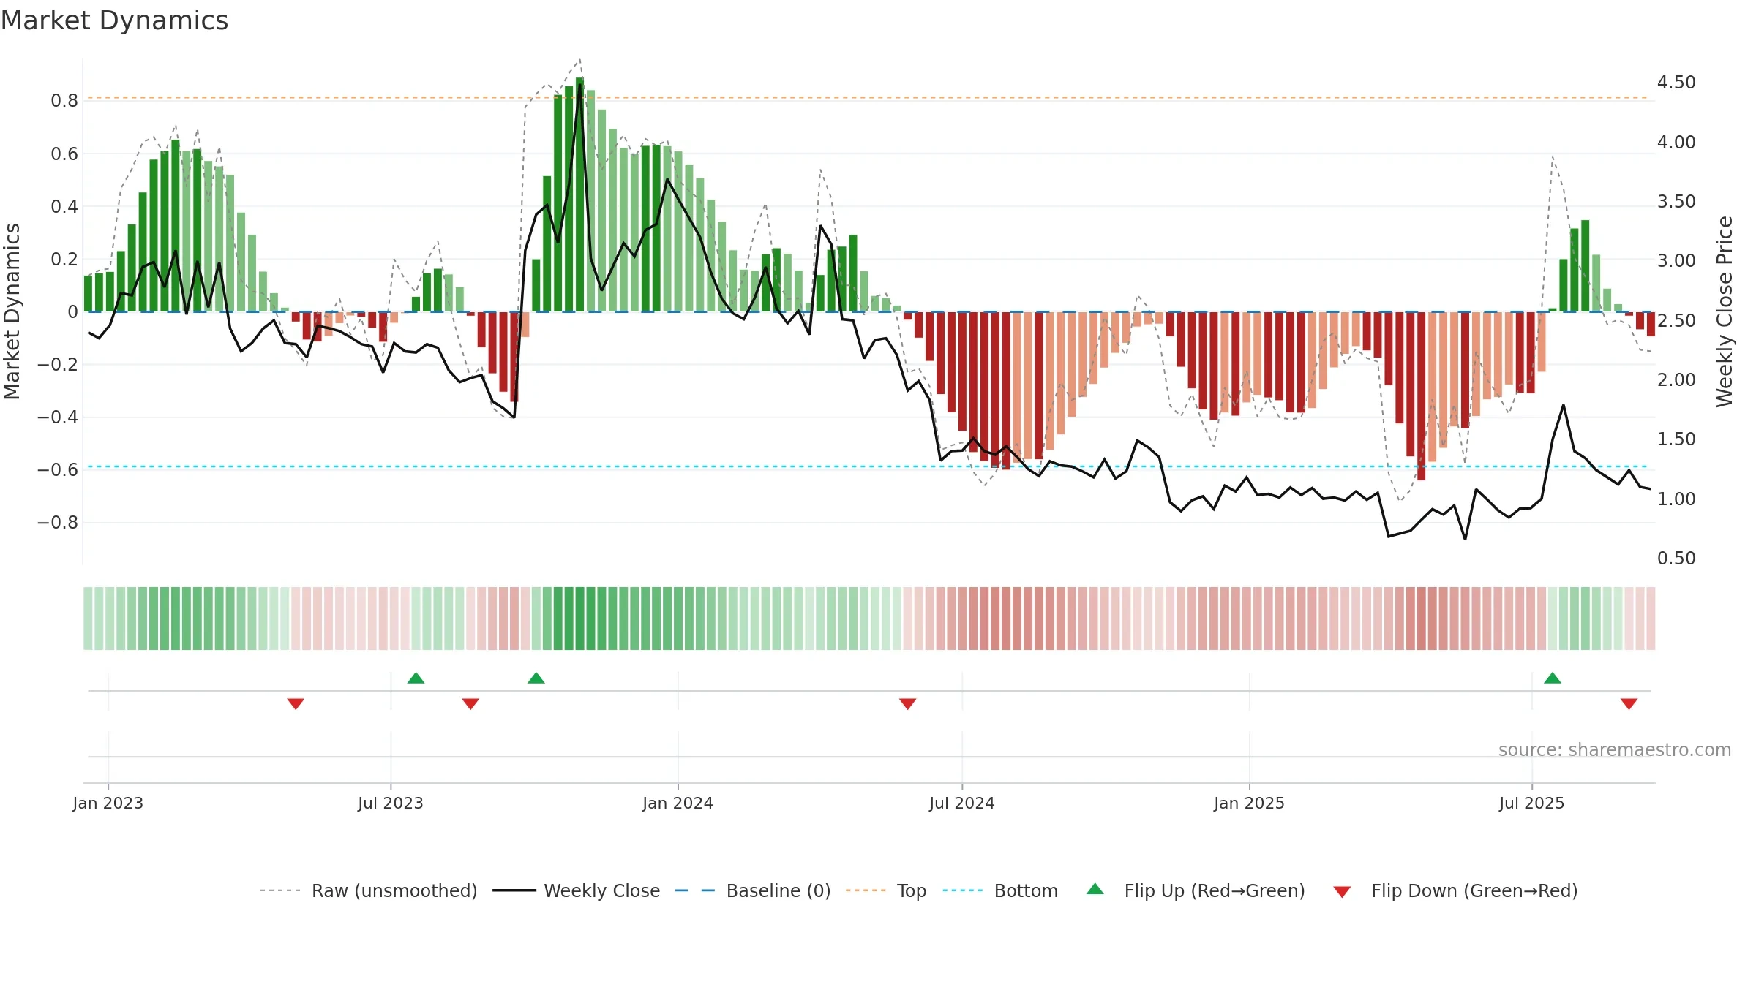Click the Jan 2023 x-axis label
The image size is (1756, 987).
(x=108, y=803)
